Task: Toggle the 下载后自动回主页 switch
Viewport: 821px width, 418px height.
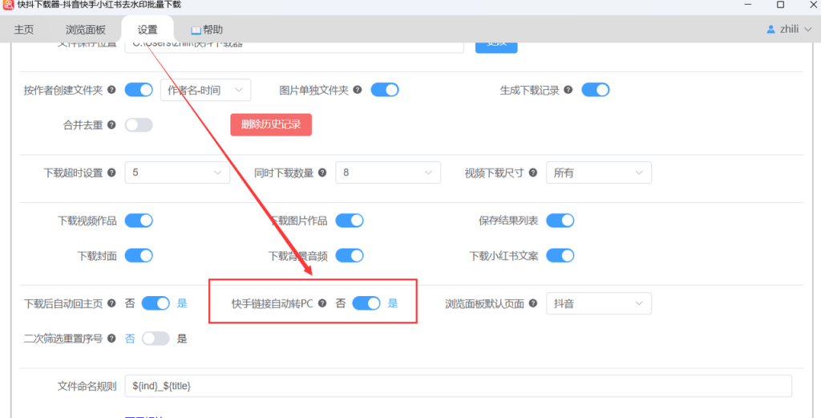Action: click(x=156, y=303)
